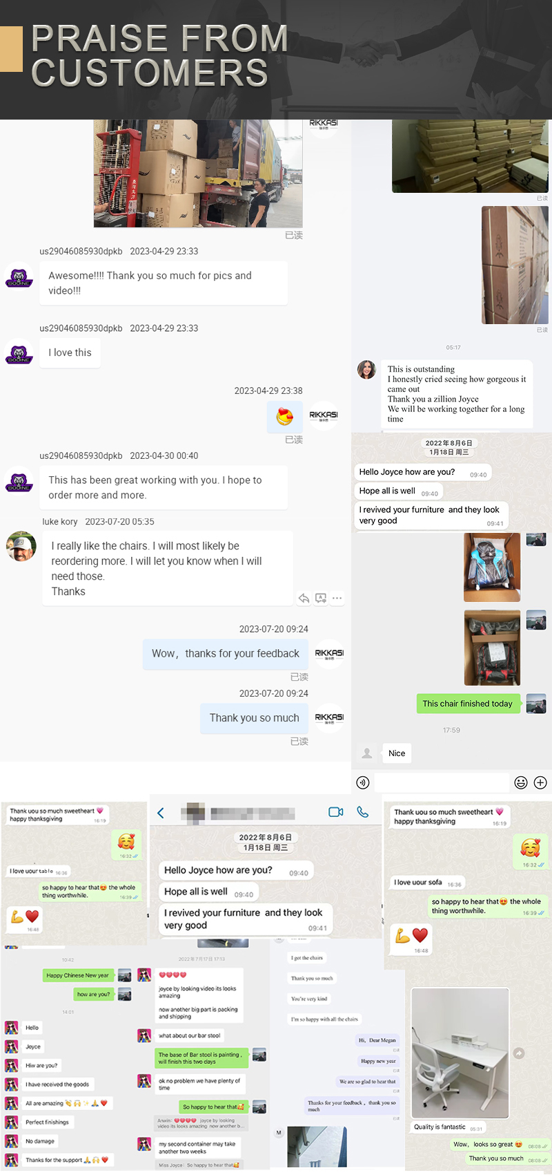
Task: Tap the plus attachment icon
Action: point(540,782)
